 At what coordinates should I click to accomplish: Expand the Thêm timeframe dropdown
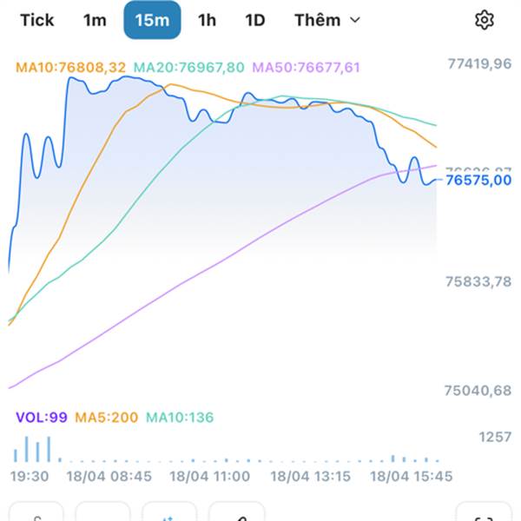coord(326,20)
